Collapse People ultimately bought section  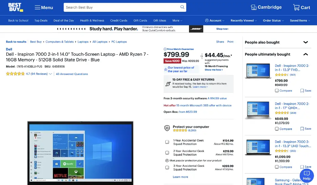click(x=305, y=54)
